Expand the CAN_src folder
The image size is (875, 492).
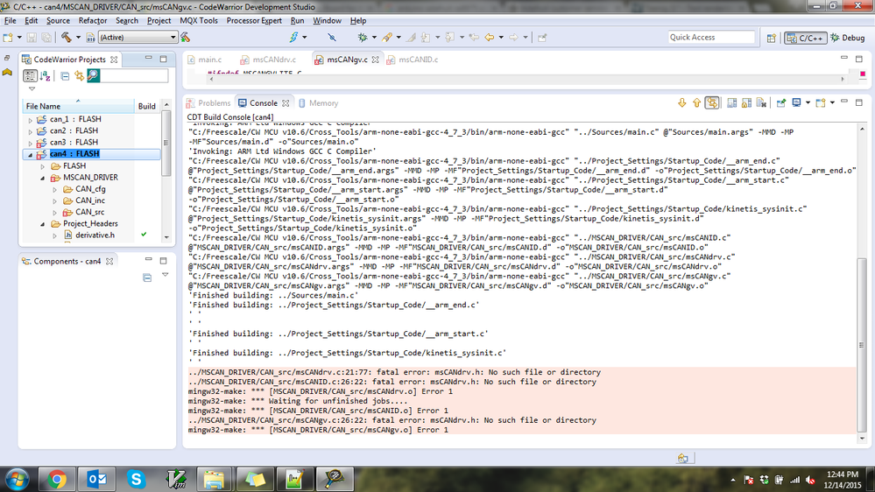54,213
